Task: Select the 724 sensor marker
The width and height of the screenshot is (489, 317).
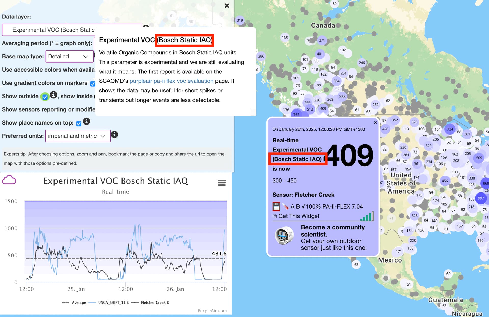Action: [450, 129]
